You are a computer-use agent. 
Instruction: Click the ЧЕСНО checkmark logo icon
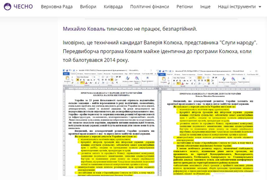pyautogui.click(x=7, y=7)
